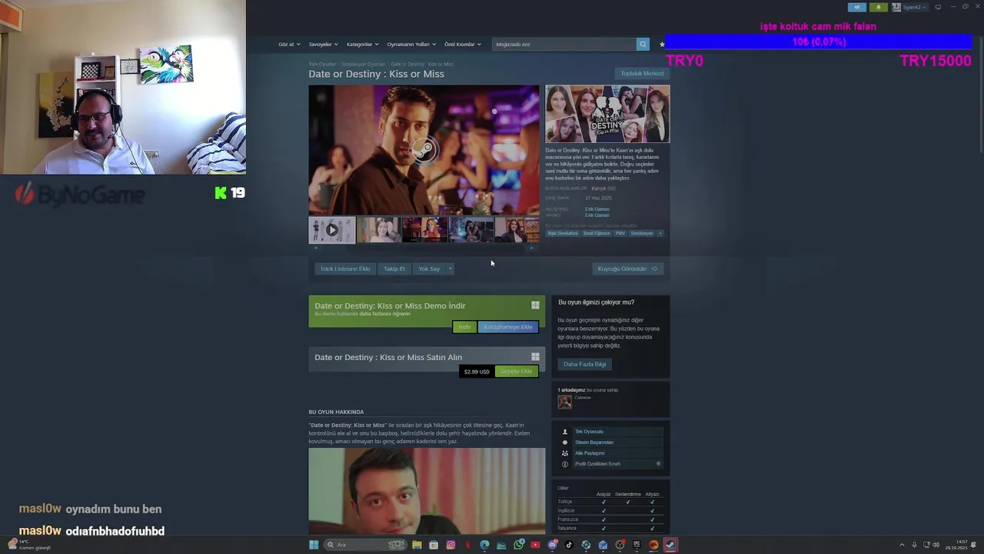Image resolution: width=984 pixels, height=554 pixels.
Task: Open Steam Big Picture mode icon
Action: [938, 7]
